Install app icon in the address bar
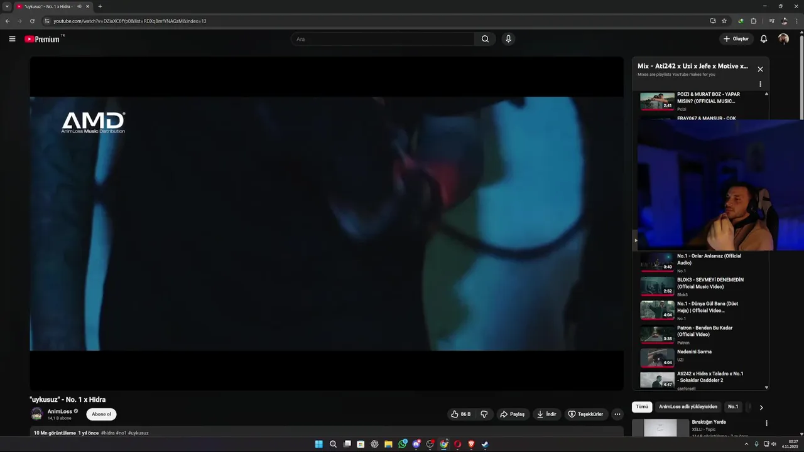Screen dimensions: 804x452 tap(713, 21)
